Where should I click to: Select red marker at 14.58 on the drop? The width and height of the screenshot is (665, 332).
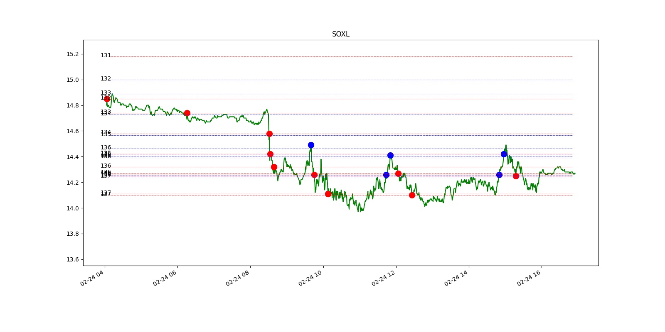tap(269, 134)
